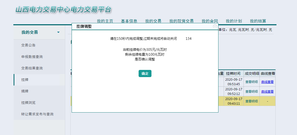This screenshot has height=135, width=297.
Task: Collapse the 我的交易 sidebar dropdown arrow
Action: point(58,32)
